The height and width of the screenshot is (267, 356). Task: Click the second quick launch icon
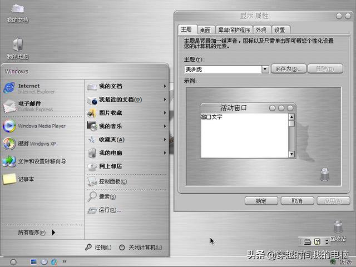click(x=44, y=262)
